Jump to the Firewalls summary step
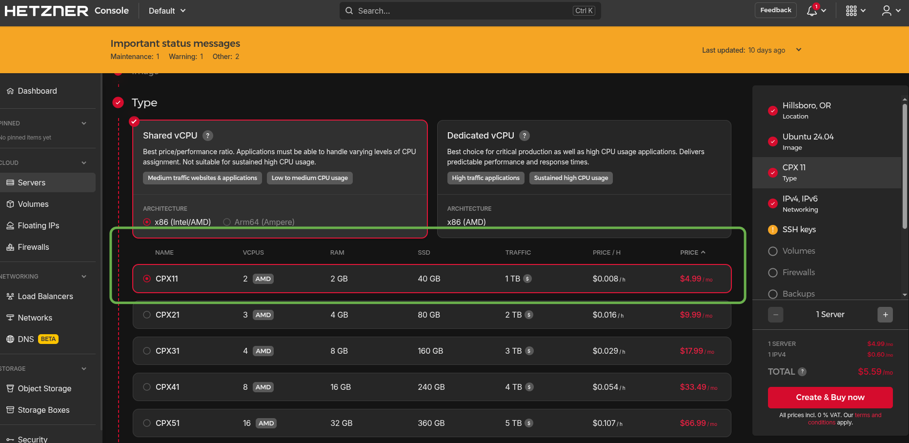Screen dimensions: 909x443 (x=799, y=273)
